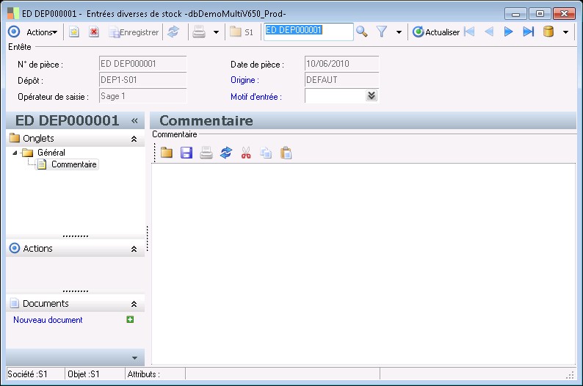Click the ED DEP000001 search field
Image resolution: width=583 pixels, height=386 pixels.
click(x=308, y=32)
